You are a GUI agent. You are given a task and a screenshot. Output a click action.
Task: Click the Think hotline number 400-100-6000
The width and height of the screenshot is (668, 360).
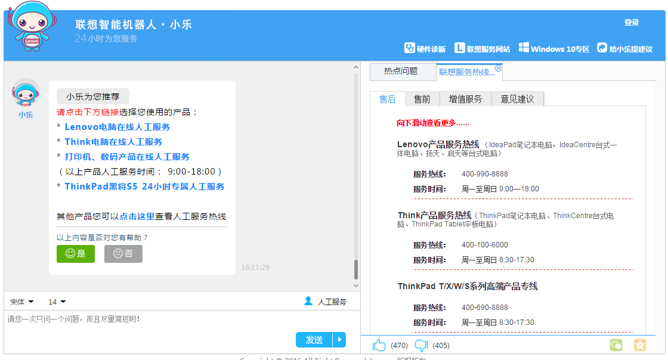tap(485, 245)
